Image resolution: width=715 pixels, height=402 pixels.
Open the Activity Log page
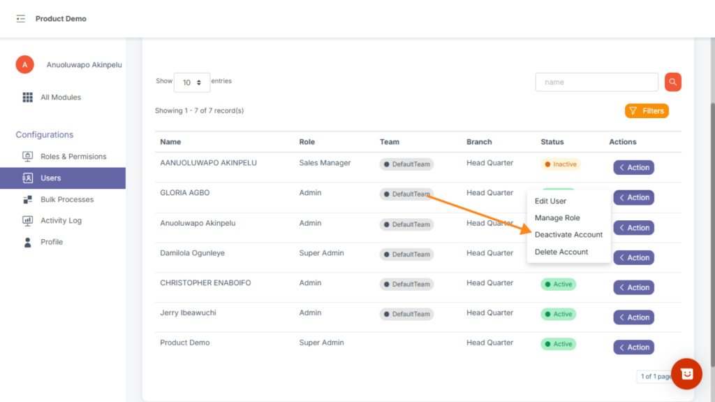(61, 220)
